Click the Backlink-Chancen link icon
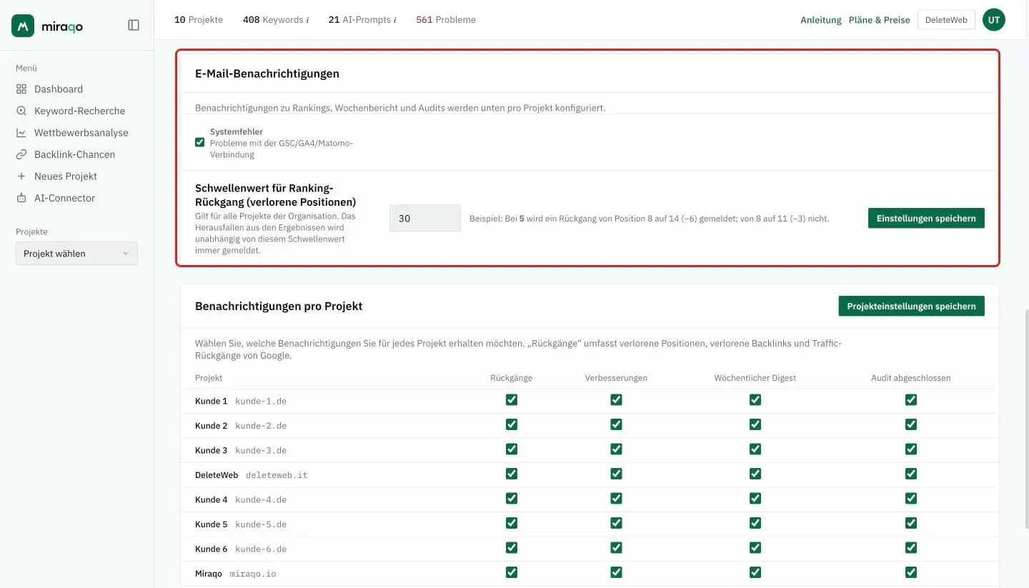The width and height of the screenshot is (1029, 588). click(21, 154)
